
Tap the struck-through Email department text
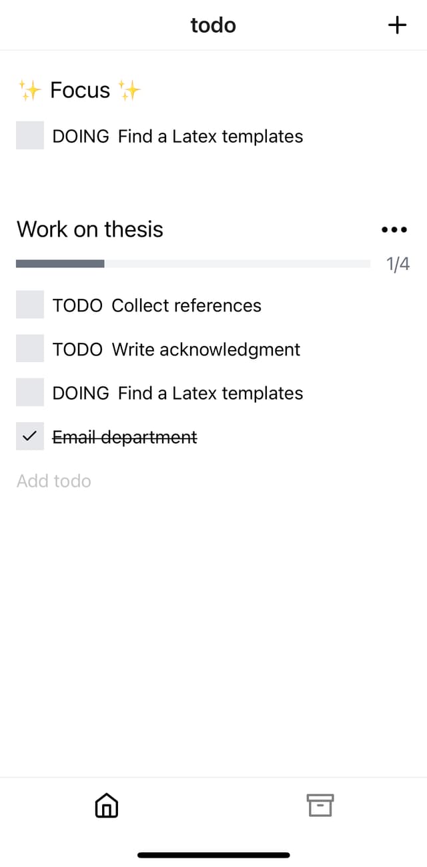pos(125,438)
